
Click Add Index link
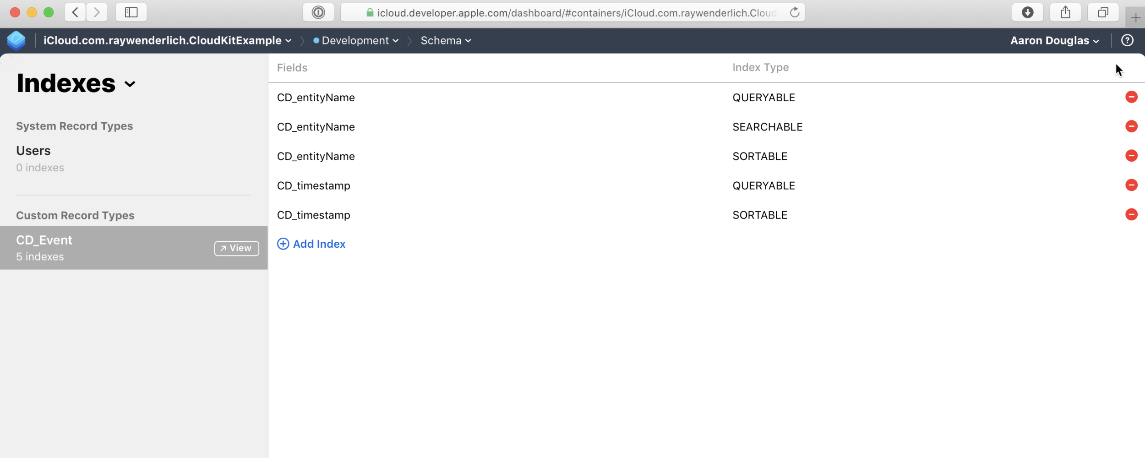[x=311, y=244]
